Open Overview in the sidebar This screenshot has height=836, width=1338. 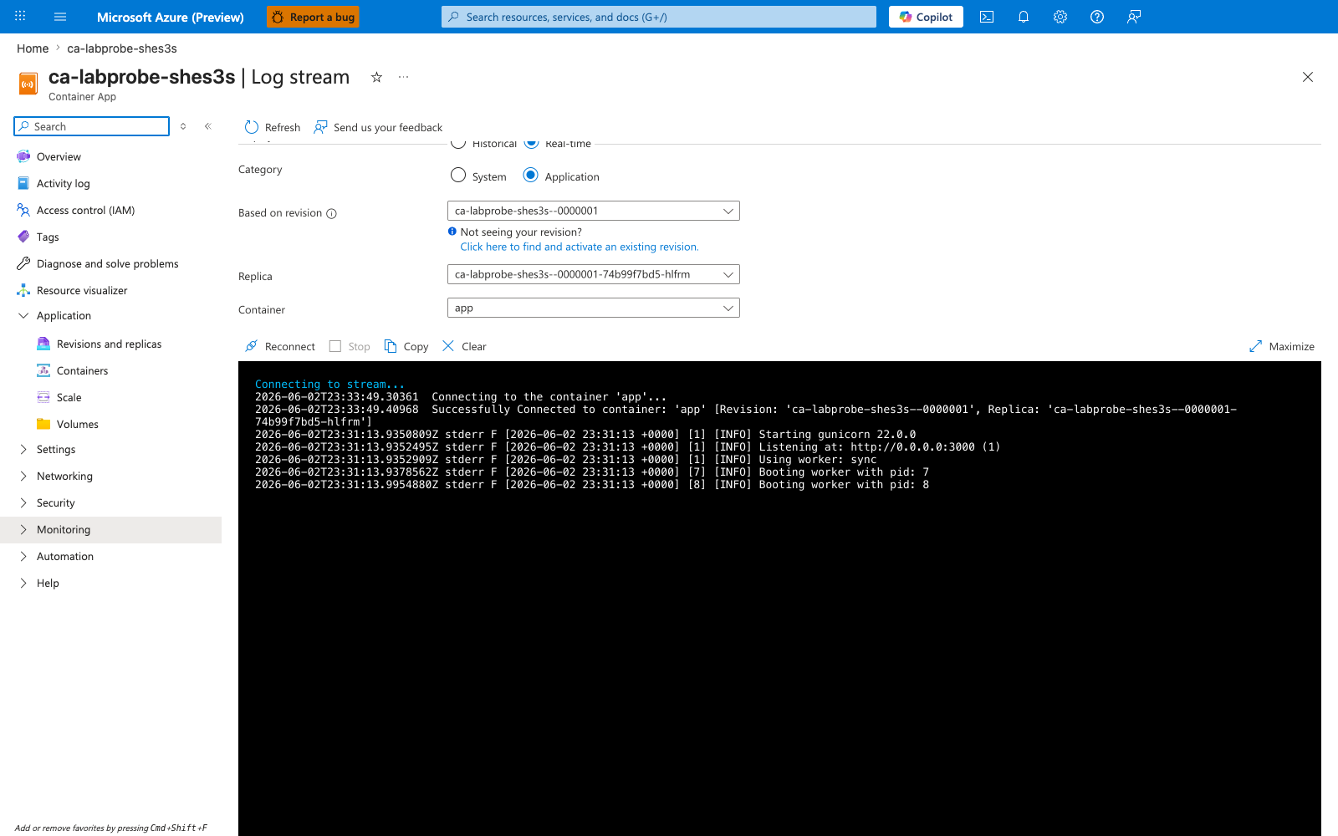click(x=59, y=156)
